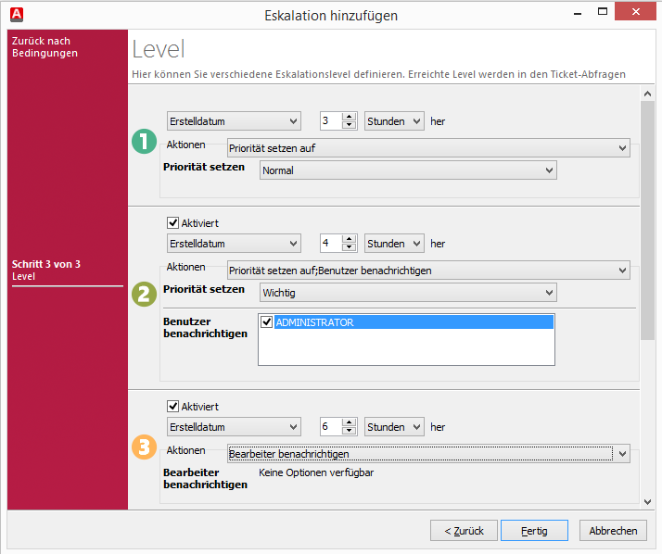This screenshot has width=662, height=554.
Task: Click the Fertig button
Action: click(534, 531)
